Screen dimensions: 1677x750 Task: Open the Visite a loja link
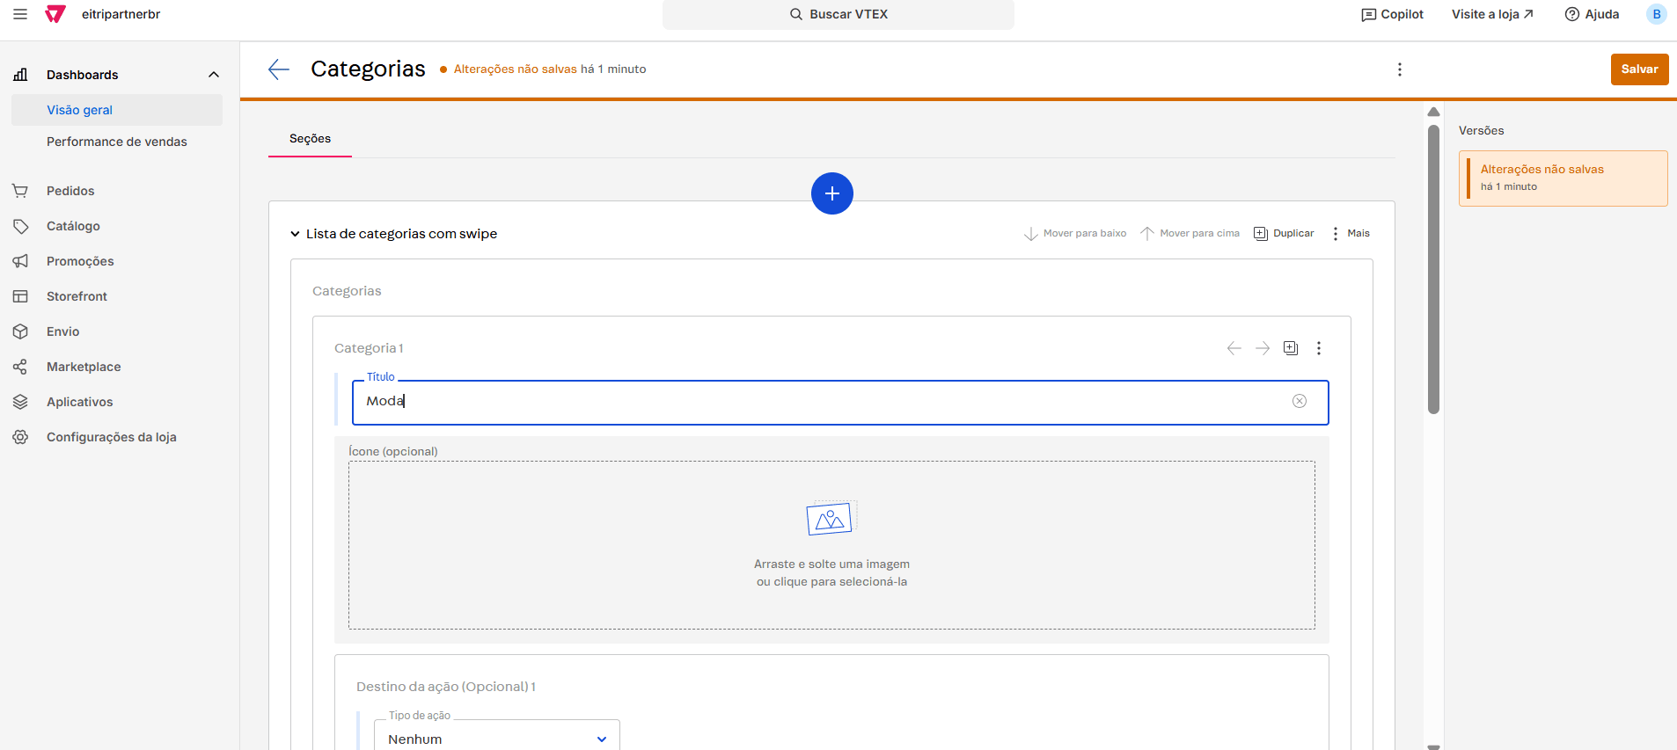(x=1492, y=14)
